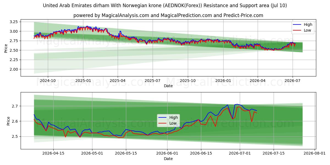
Task: Click 'Low' in the top chart legend
Action: (x=307, y=30)
